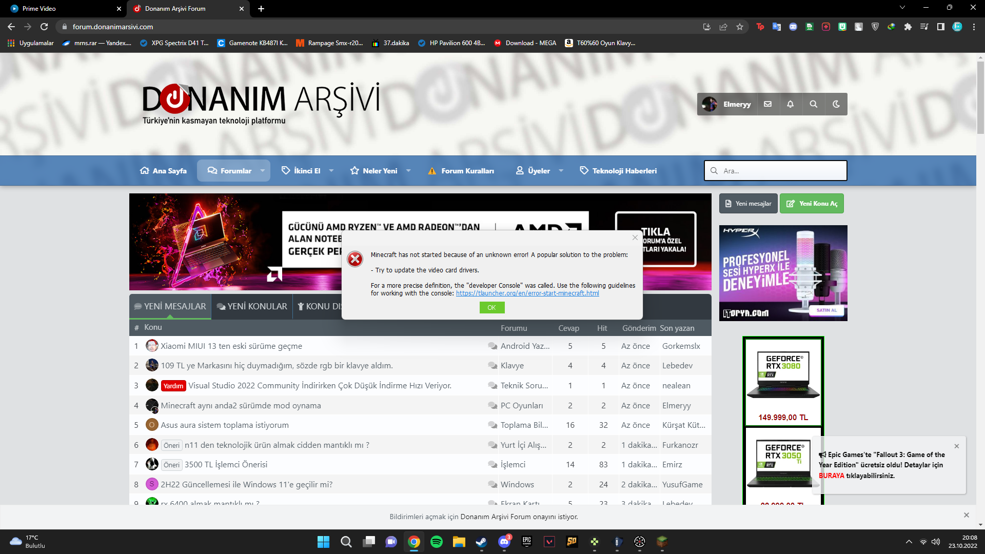Open the tlauncher error-start-minecraft link
Viewport: 985px width, 554px height.
point(527,293)
